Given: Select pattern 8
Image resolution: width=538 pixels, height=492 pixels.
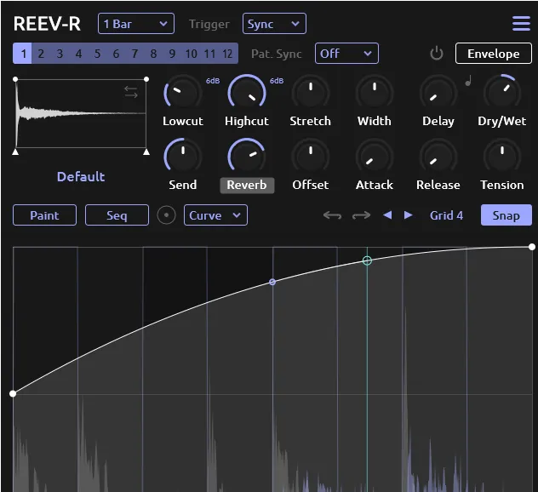Looking at the screenshot, I should [153, 54].
